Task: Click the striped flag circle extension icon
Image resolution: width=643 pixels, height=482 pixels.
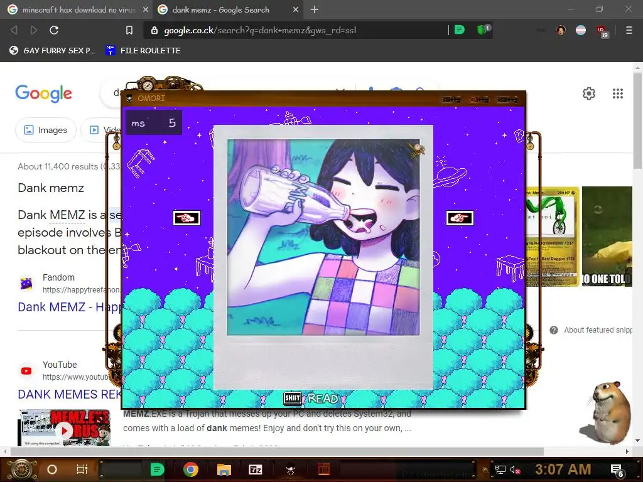Action: pyautogui.click(x=581, y=30)
